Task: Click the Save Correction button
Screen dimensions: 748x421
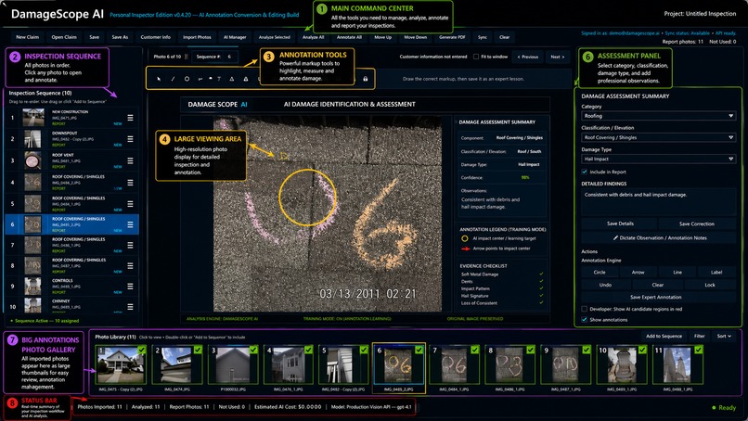Action: point(696,223)
